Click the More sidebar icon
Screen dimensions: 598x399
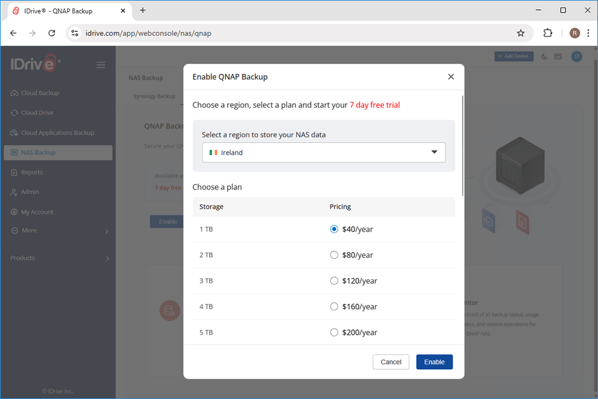pyautogui.click(x=14, y=230)
